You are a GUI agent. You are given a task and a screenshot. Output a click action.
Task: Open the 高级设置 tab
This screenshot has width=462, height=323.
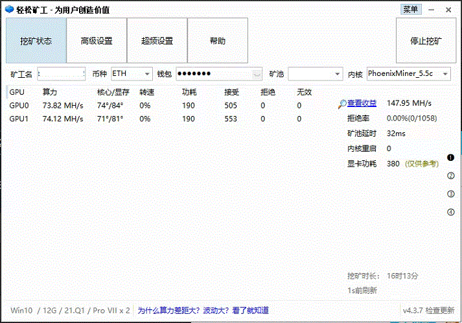tap(97, 41)
